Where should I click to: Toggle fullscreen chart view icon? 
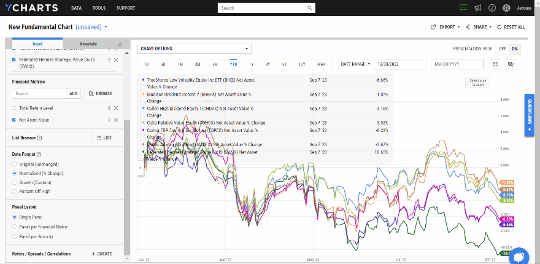click(x=495, y=64)
